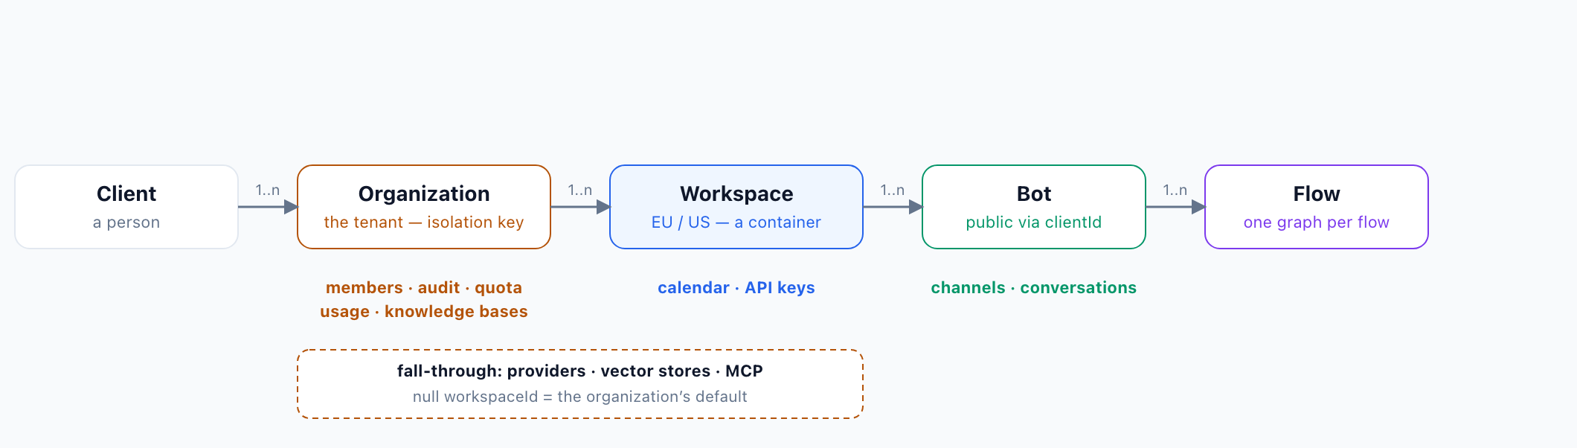This screenshot has height=448, width=1577.
Task: Click 'EU / US — a container' text
Action: point(736,223)
